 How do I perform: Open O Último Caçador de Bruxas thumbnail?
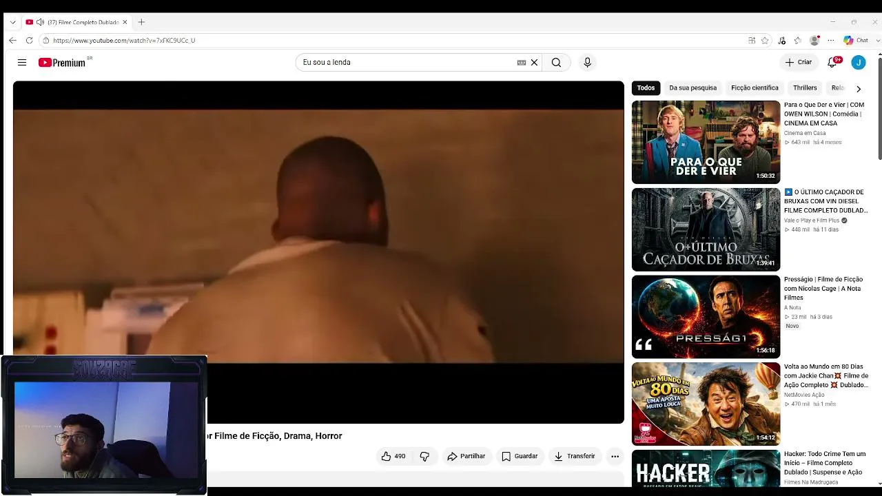click(x=706, y=229)
